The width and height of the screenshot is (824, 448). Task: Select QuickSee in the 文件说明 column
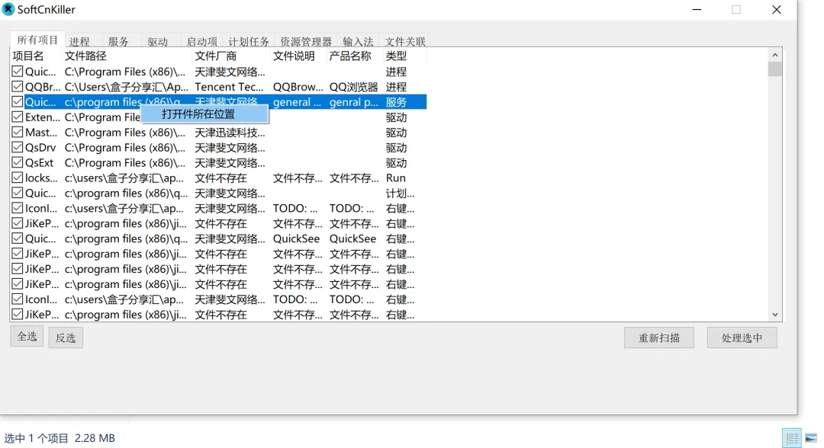(296, 238)
